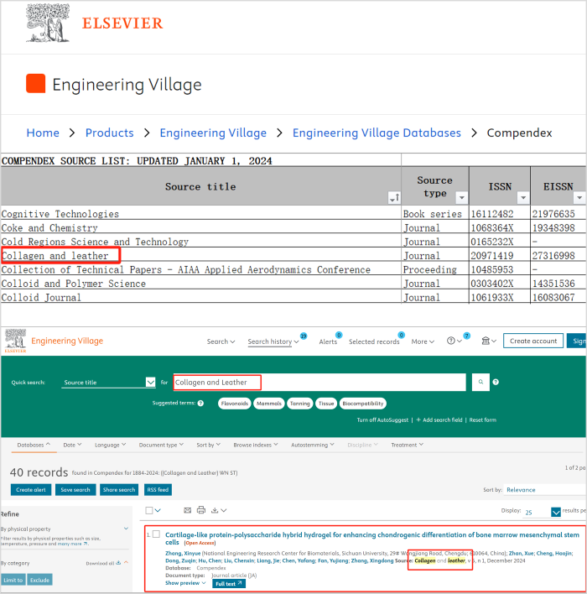Click the Elsevier tree logo

click(x=48, y=23)
